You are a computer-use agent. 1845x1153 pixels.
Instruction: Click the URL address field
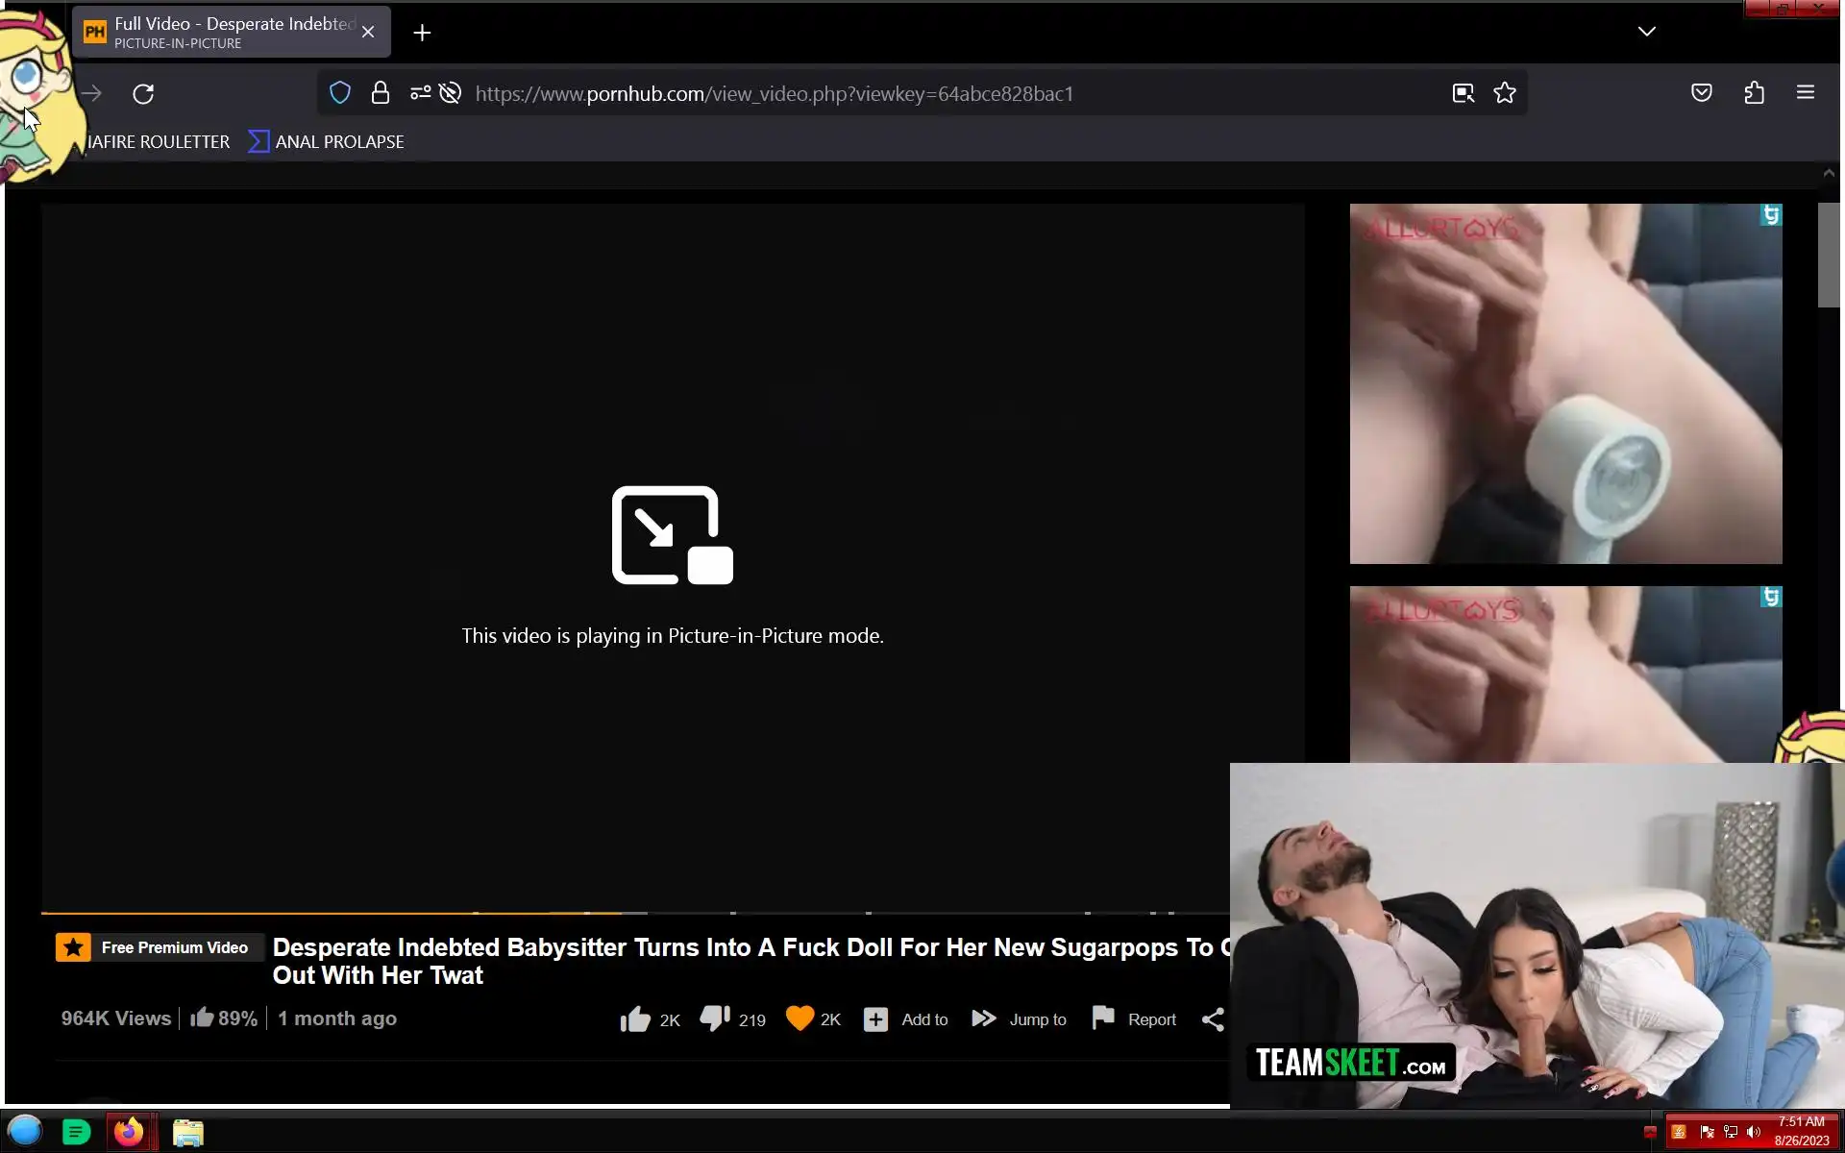click(774, 93)
